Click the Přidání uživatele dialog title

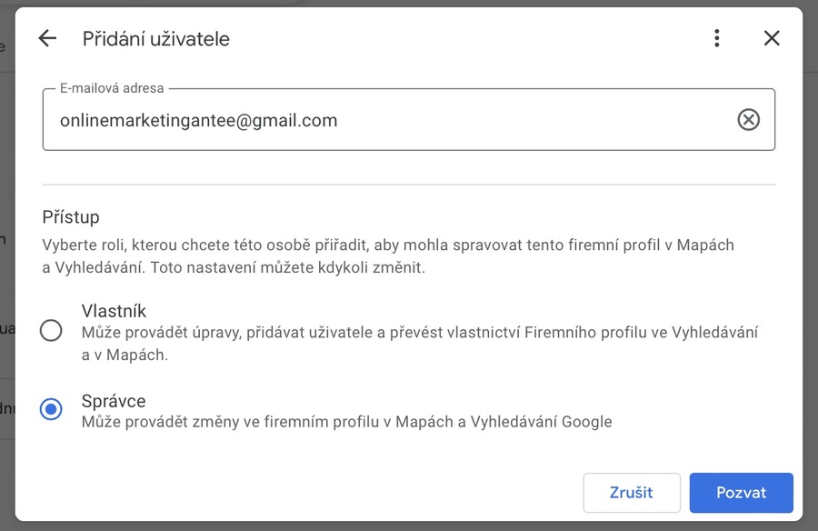(x=156, y=39)
